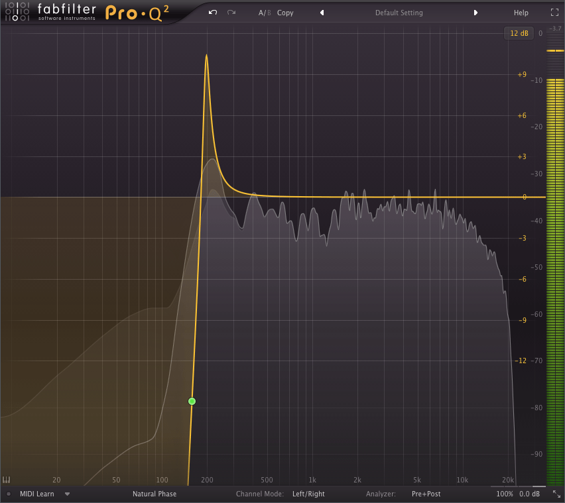Screen dimensions: 565x503
Task: Show the piano keyboard display icon
Action: [7, 480]
